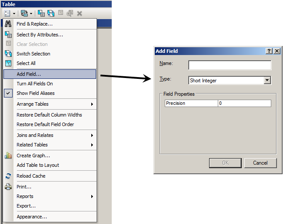Close the Add Field dialog
283x224 pixels.
click(277, 51)
